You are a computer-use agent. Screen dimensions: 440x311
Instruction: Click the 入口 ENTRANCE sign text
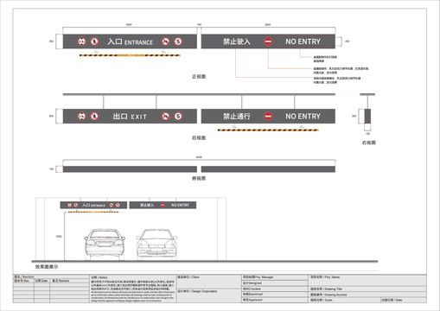tap(131, 41)
